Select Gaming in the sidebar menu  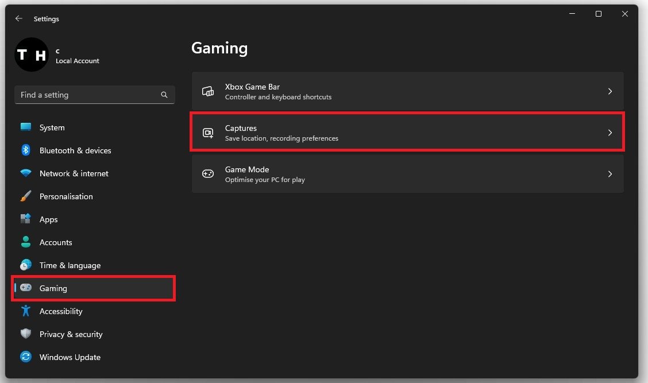coord(53,288)
